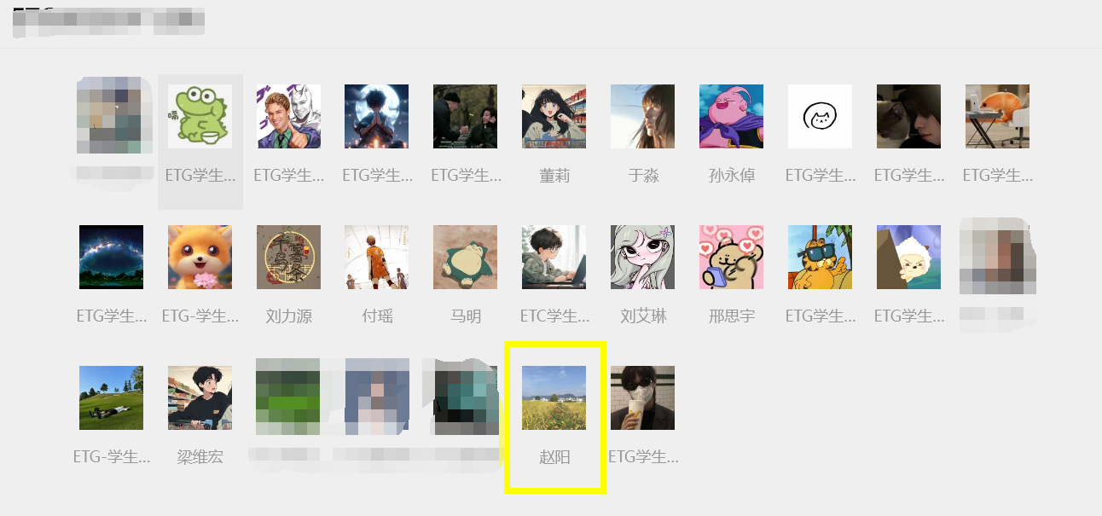Select the starry night sky avatar
The height and width of the screenshot is (516, 1102).
(111, 257)
